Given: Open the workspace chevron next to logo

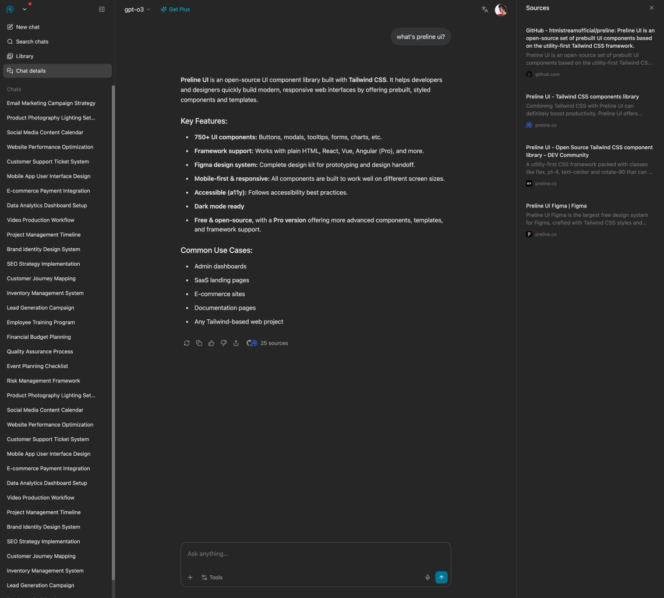Looking at the screenshot, I should [24, 9].
